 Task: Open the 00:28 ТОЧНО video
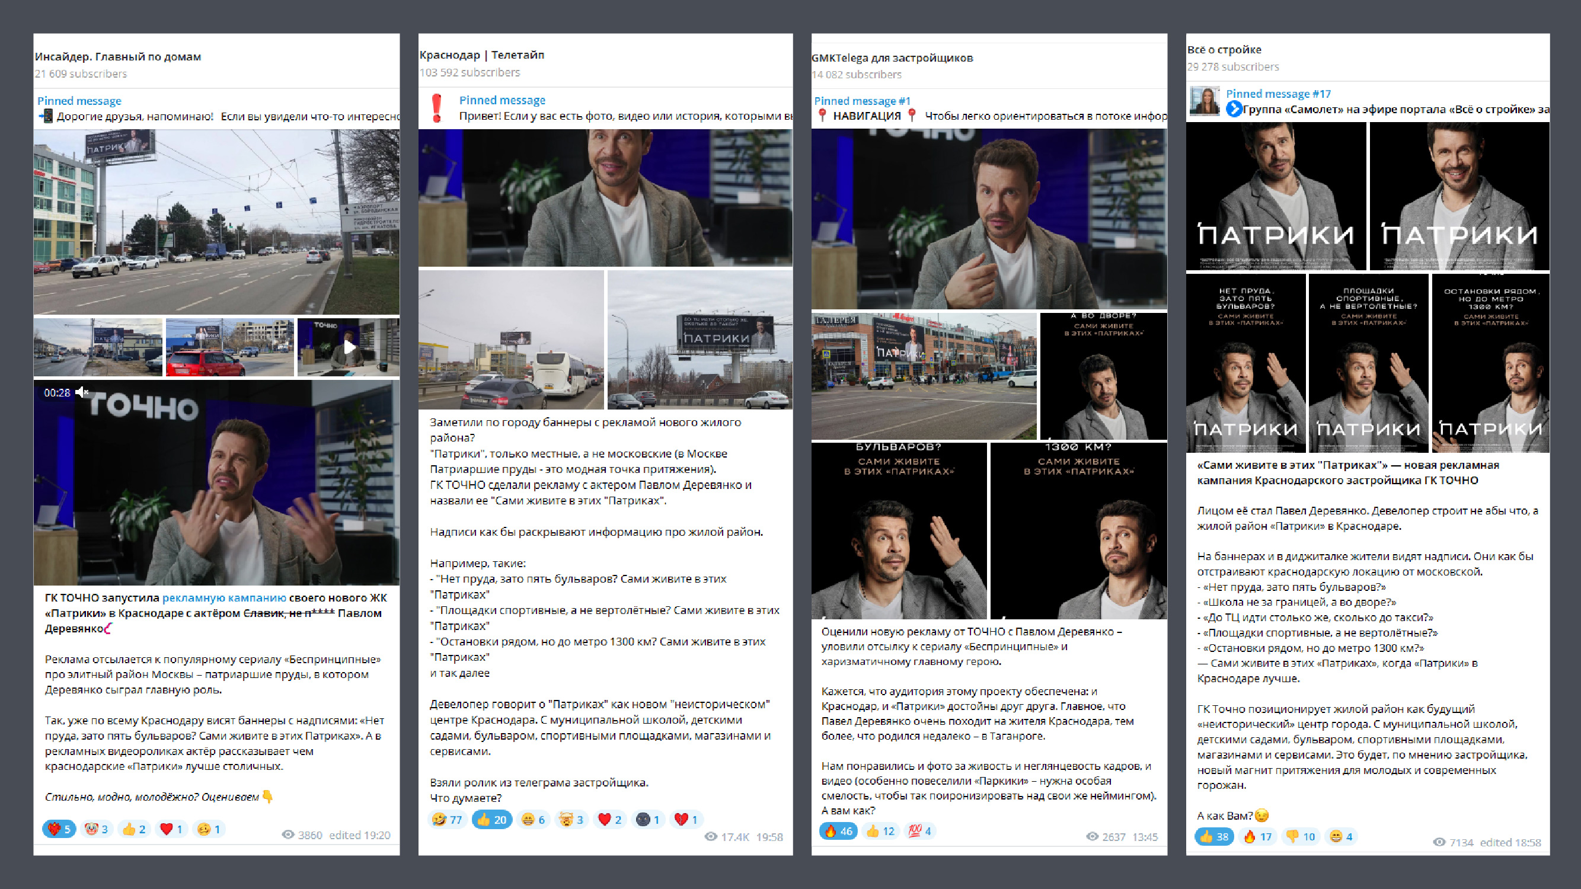pyautogui.click(x=216, y=482)
